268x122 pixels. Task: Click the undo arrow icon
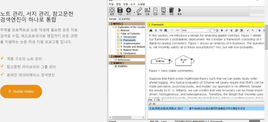(x=172, y=31)
